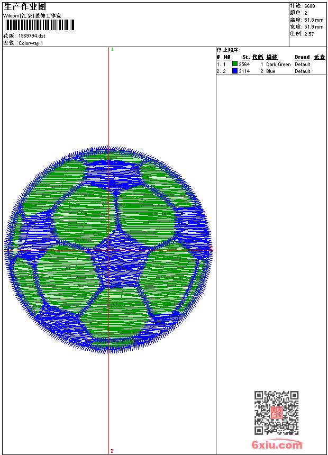This screenshot has width=328, height=455.
Task: Select the Dark Green thread row text
Action: point(278,65)
